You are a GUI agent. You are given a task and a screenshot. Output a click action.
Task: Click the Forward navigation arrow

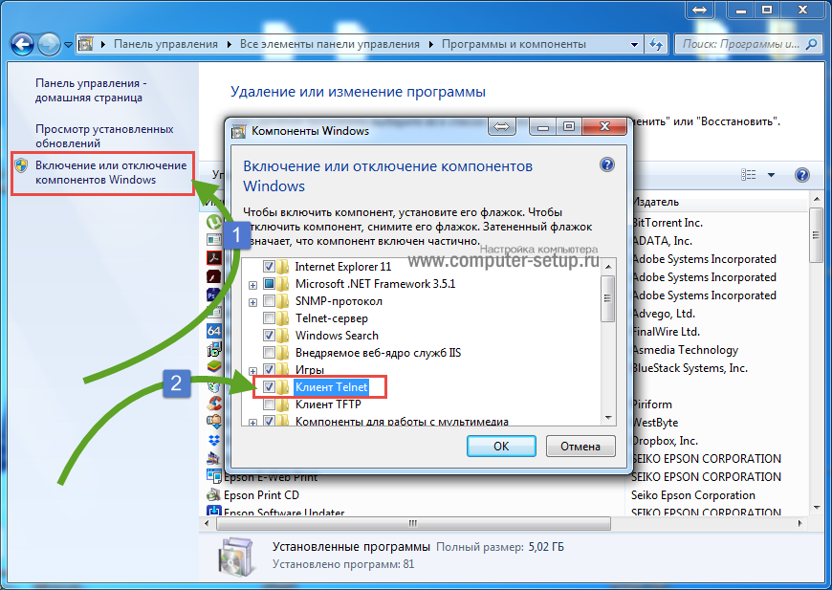(50, 45)
